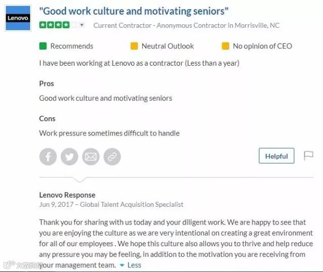The width and height of the screenshot is (323, 272).
Task: Copy review link icon
Action: tap(112, 157)
